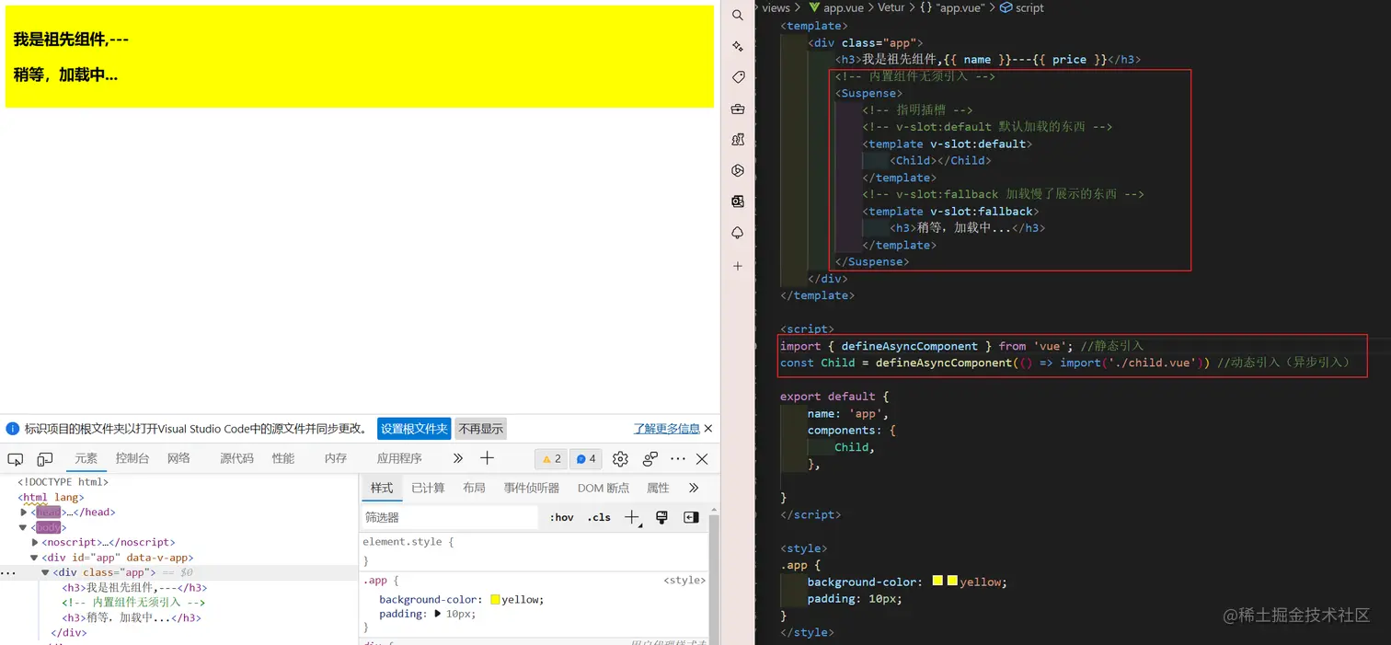The height and width of the screenshot is (645, 1391).
Task: Switch to the 性能 tab
Action: click(283, 458)
